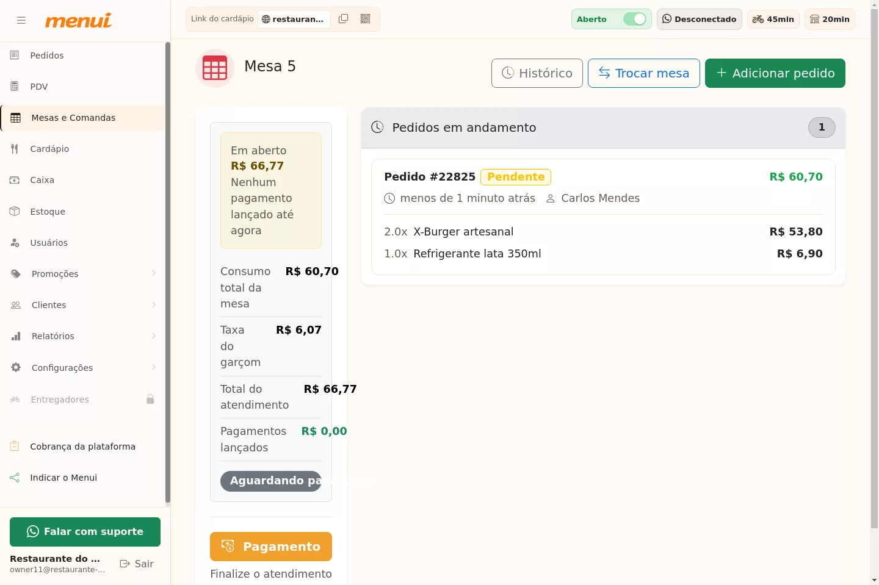Click the Entregadores lock icon
The image size is (879, 585).
pyautogui.click(x=150, y=400)
